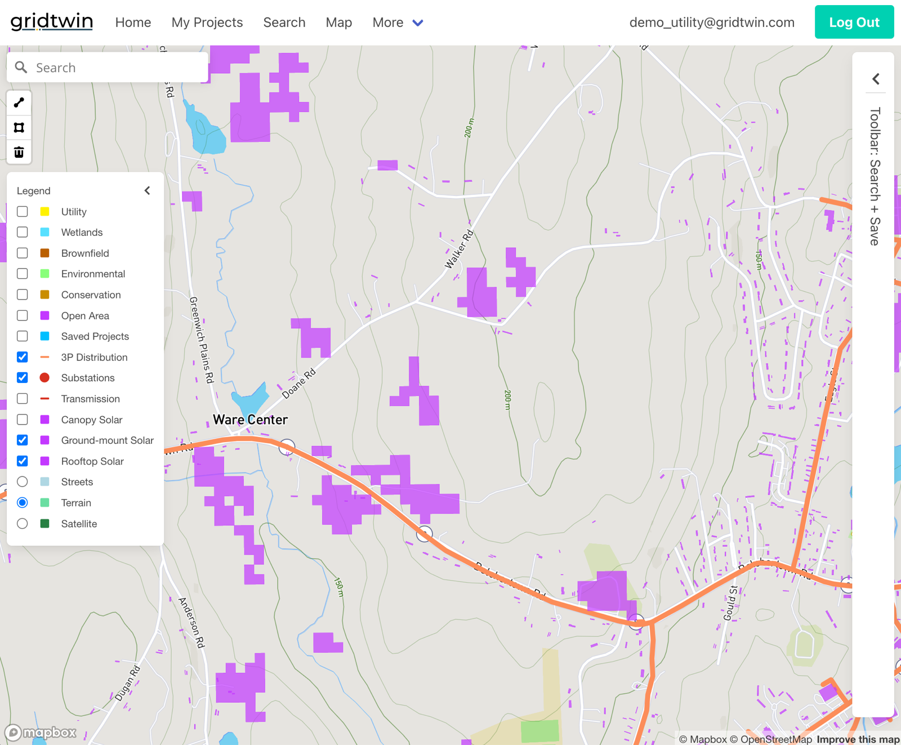Screen dimensions: 901x745
Task: Uncheck the Ground-mount Solar layer
Action: pyautogui.click(x=23, y=440)
